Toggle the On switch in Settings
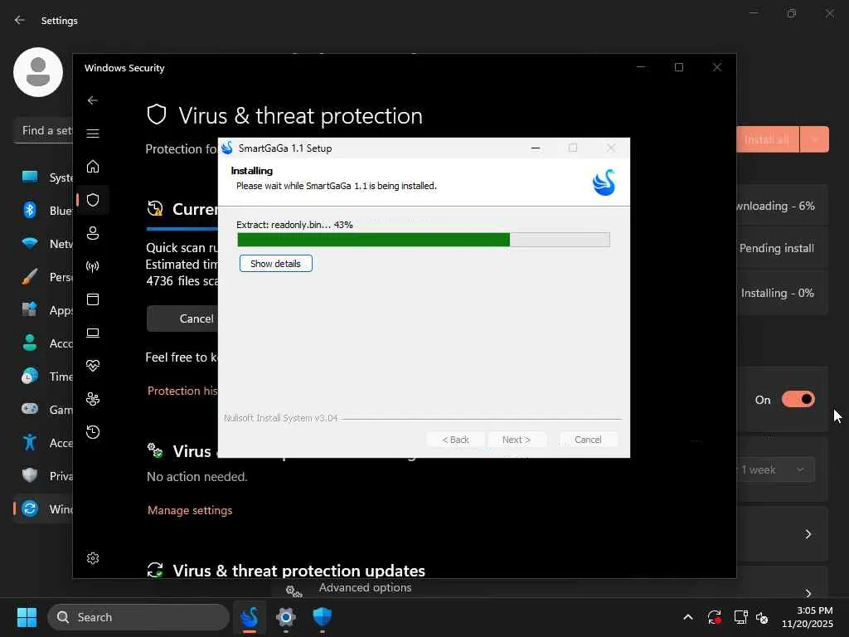Image resolution: width=849 pixels, height=637 pixels. click(x=798, y=400)
